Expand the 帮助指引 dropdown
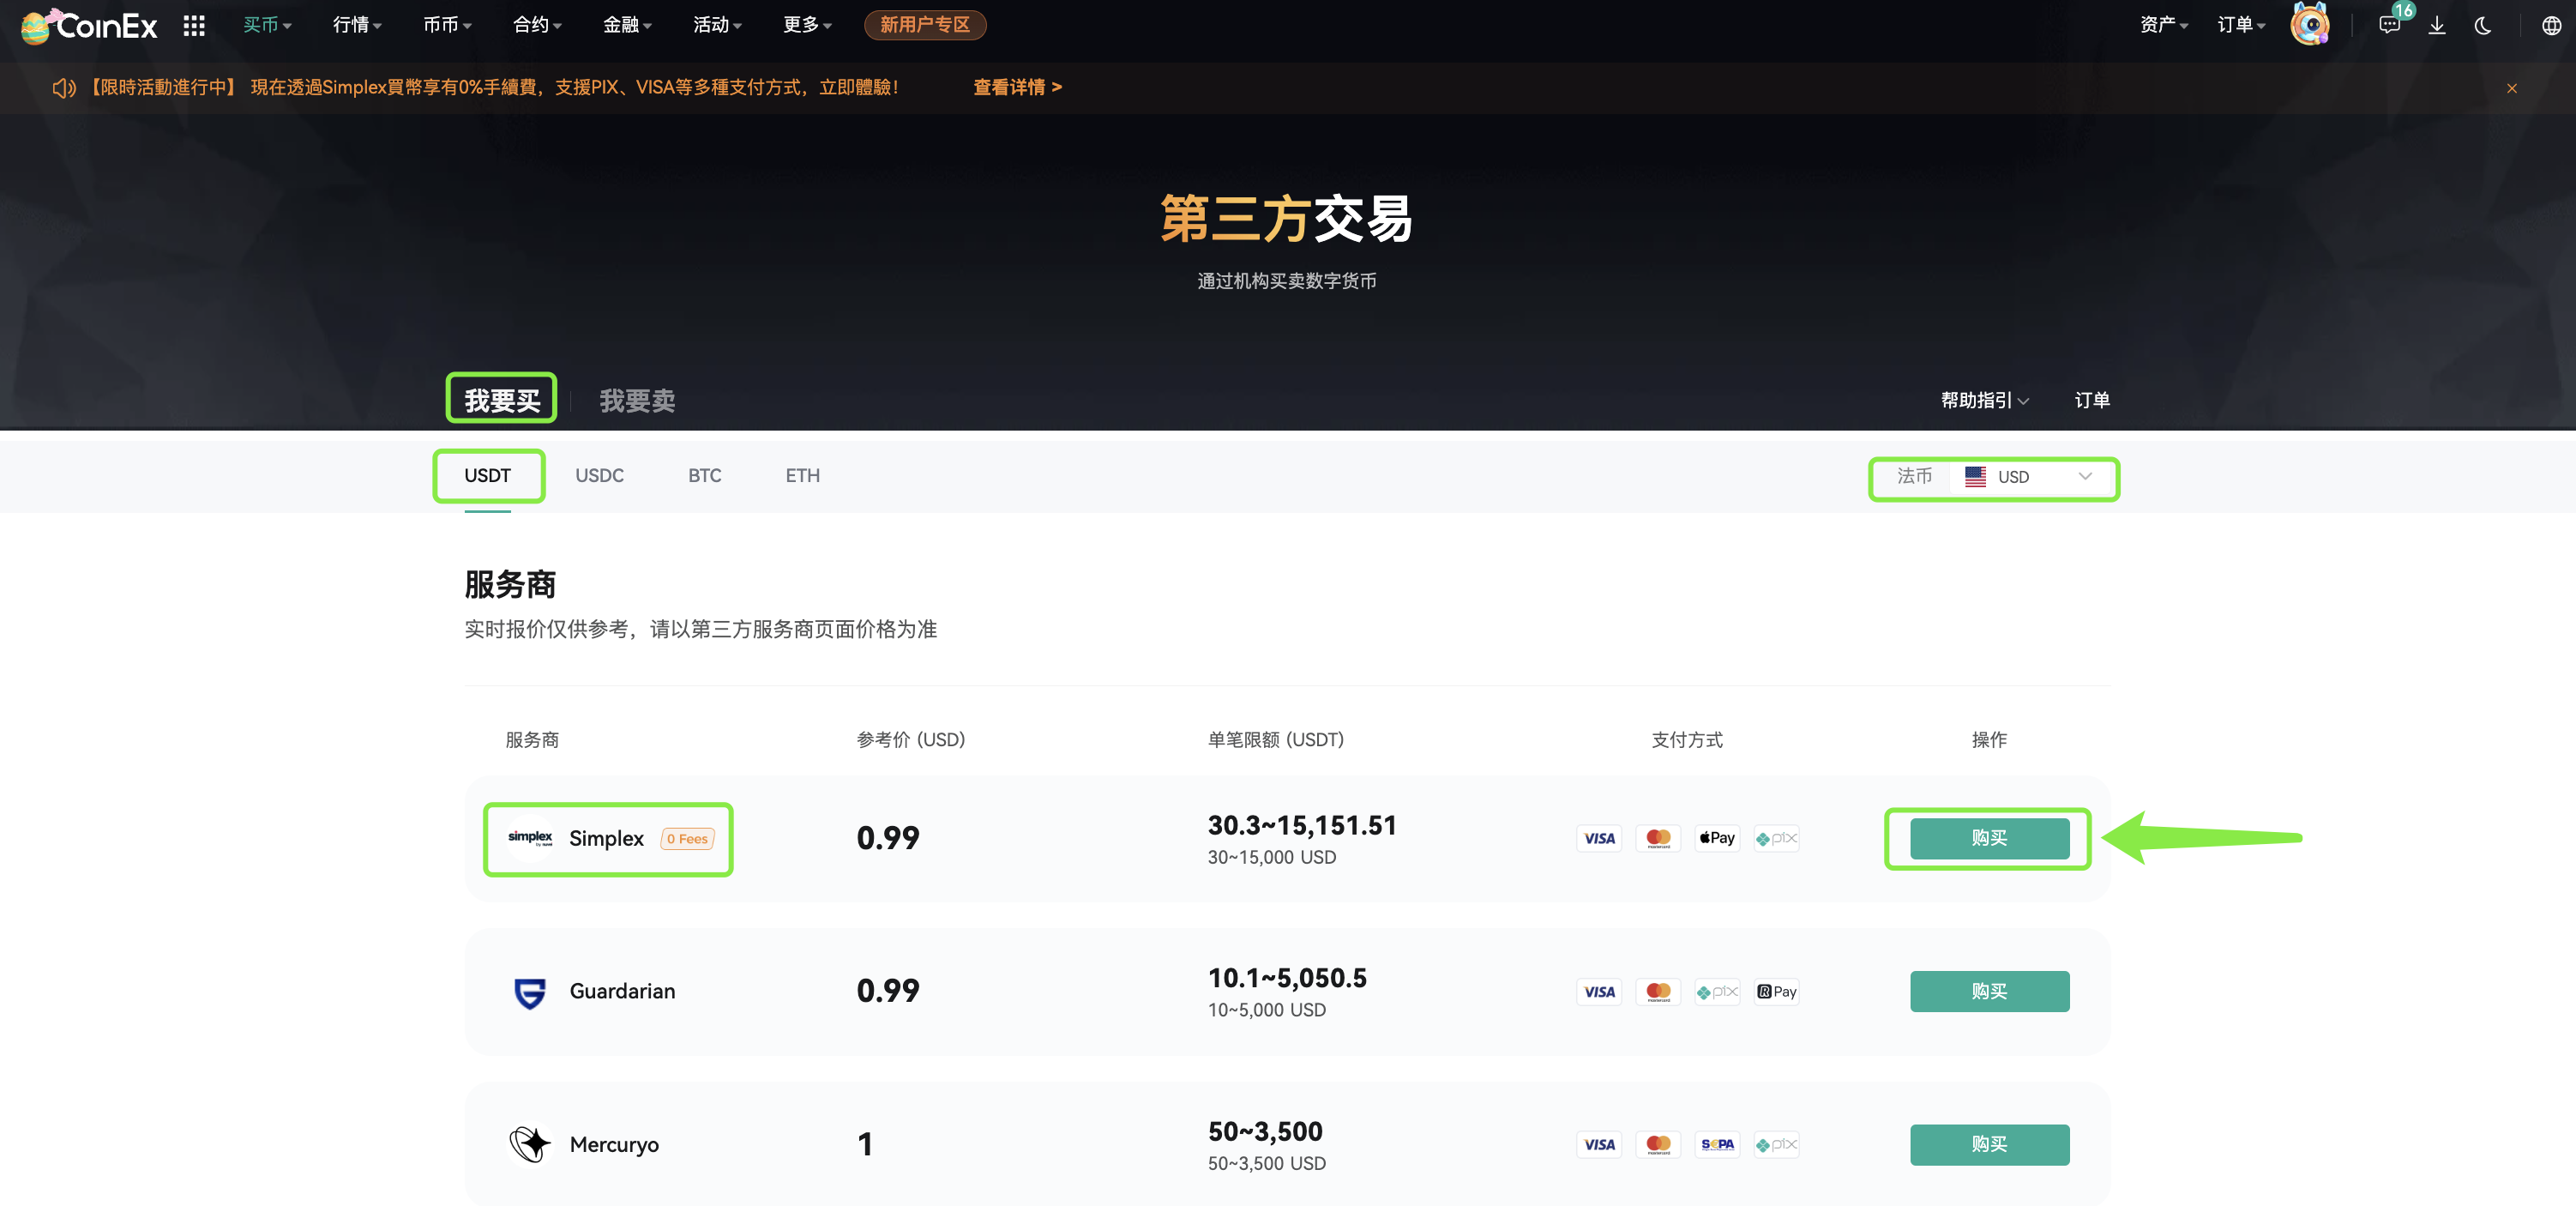This screenshot has height=1206, width=2576. 1984,400
